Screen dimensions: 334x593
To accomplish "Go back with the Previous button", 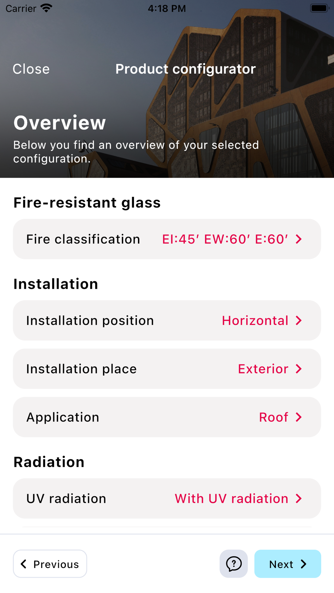I will click(50, 564).
